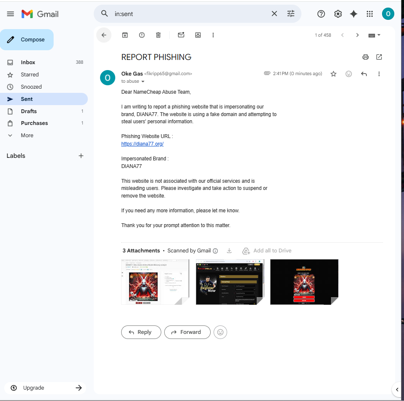
Task: Mark email as unread
Action: tap(181, 35)
